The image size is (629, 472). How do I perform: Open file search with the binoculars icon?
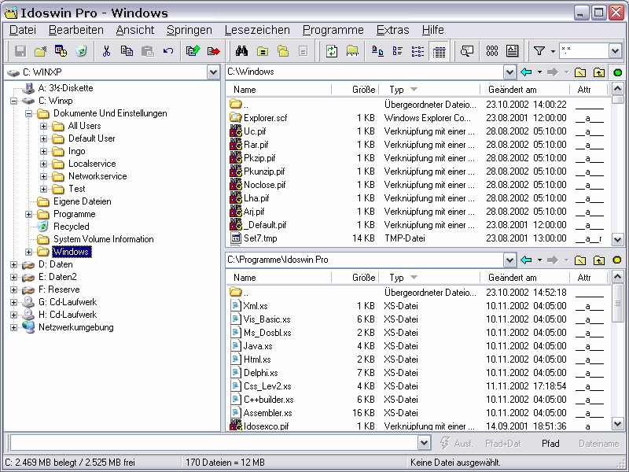(242, 51)
